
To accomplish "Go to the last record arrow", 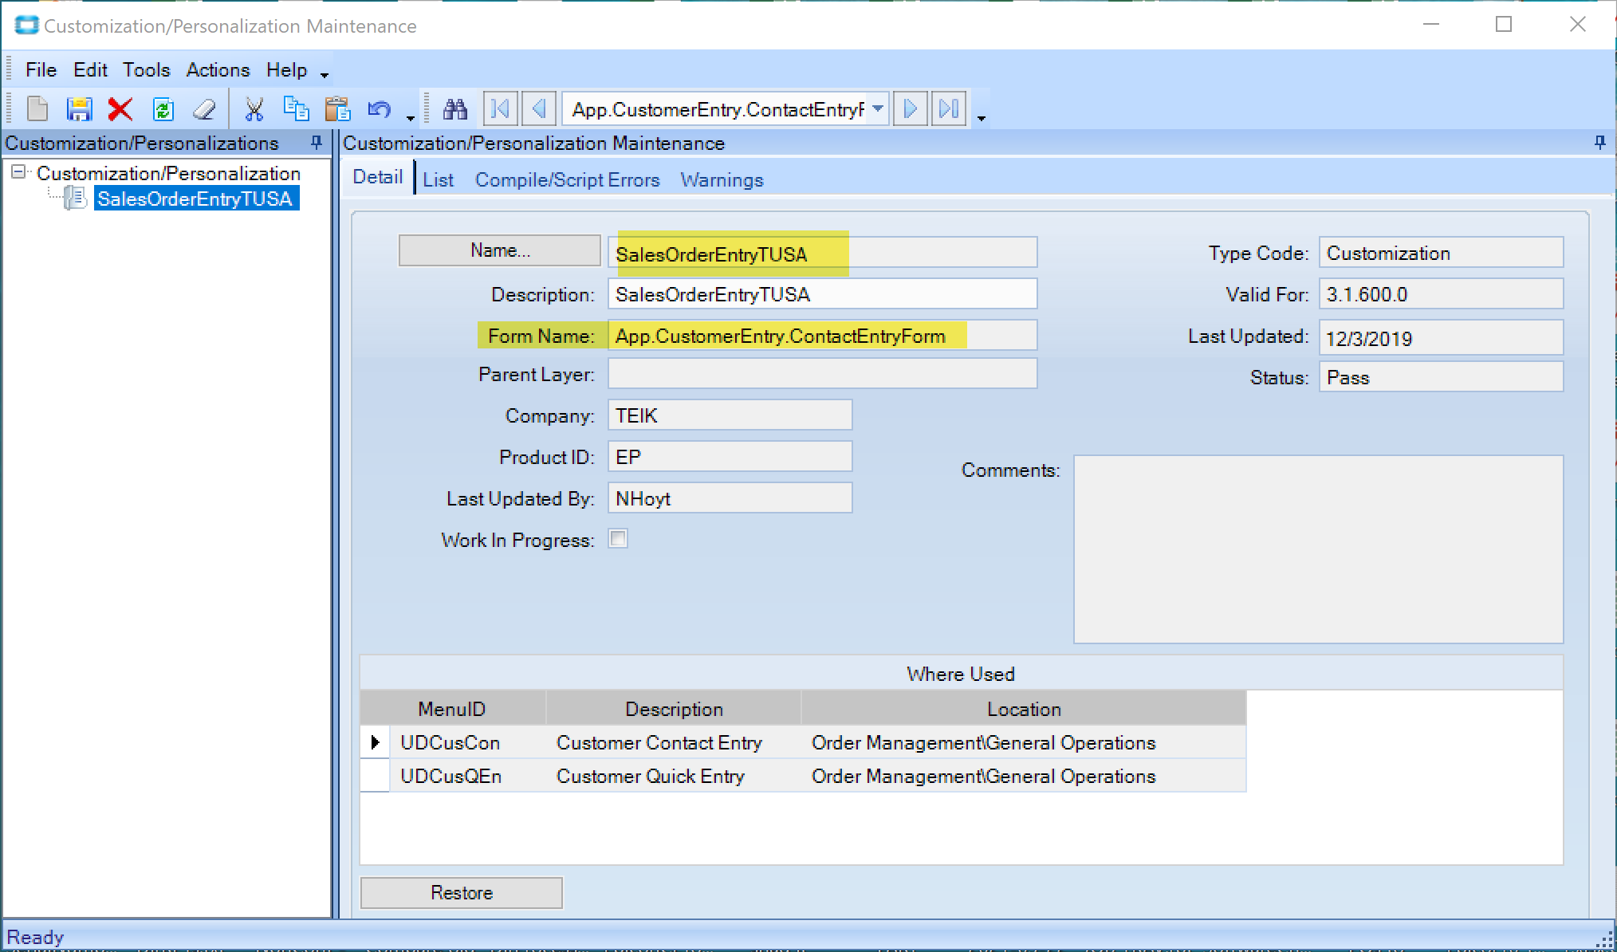I will point(949,108).
